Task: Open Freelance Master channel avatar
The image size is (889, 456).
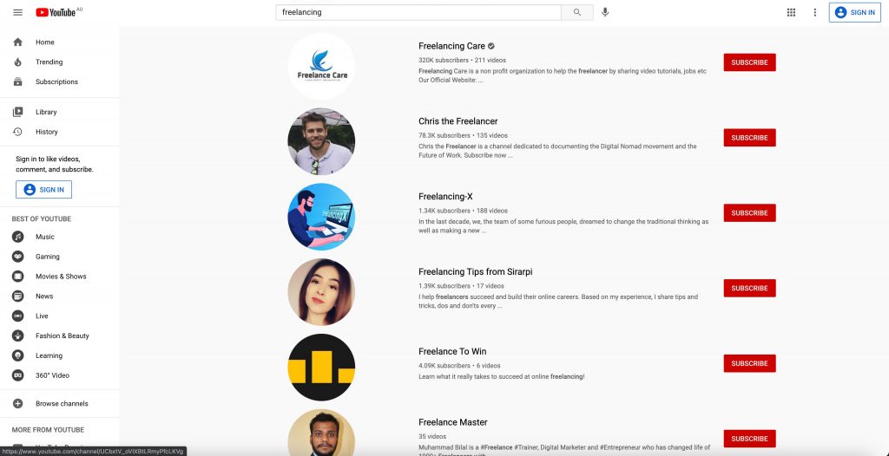Action: [x=321, y=433]
